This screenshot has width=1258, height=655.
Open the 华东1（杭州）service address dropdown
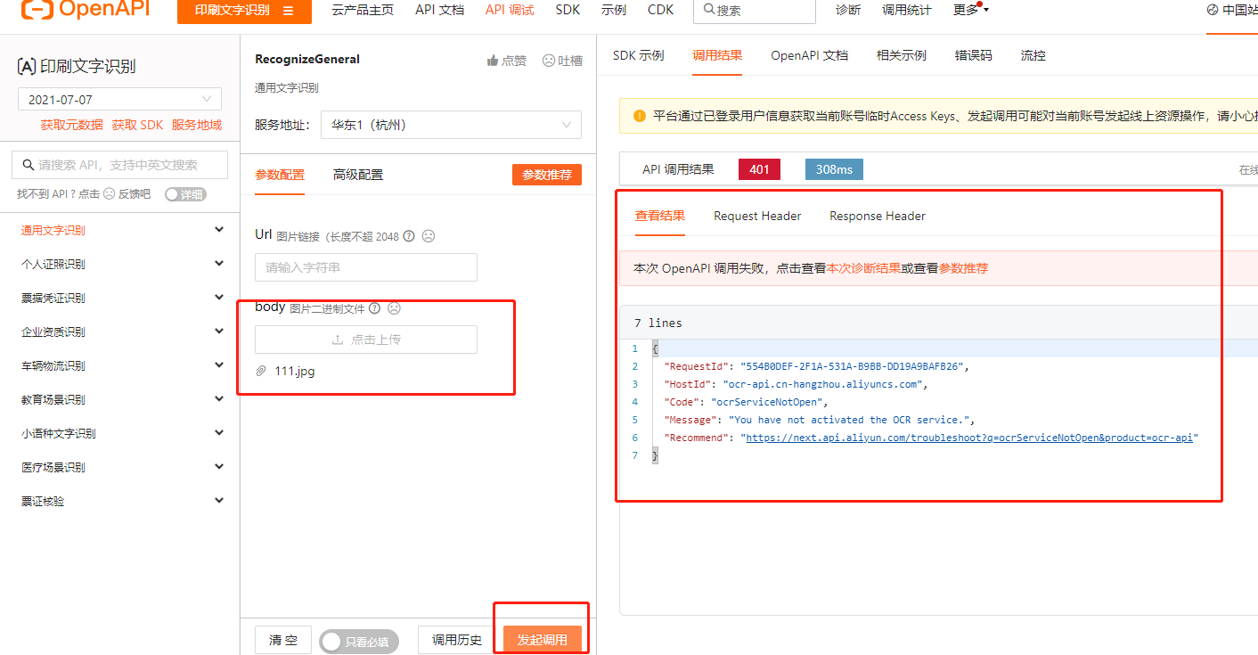(x=451, y=125)
